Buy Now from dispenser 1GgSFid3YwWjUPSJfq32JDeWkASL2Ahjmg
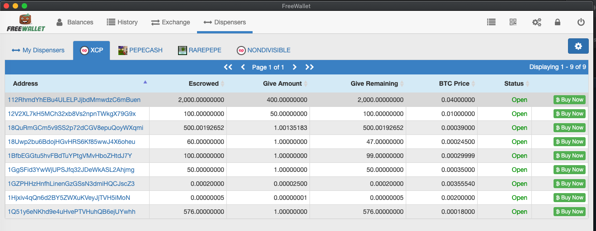 (x=569, y=170)
